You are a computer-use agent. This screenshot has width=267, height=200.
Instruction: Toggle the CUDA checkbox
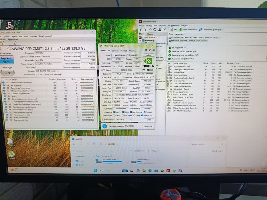click(x=123, y=112)
